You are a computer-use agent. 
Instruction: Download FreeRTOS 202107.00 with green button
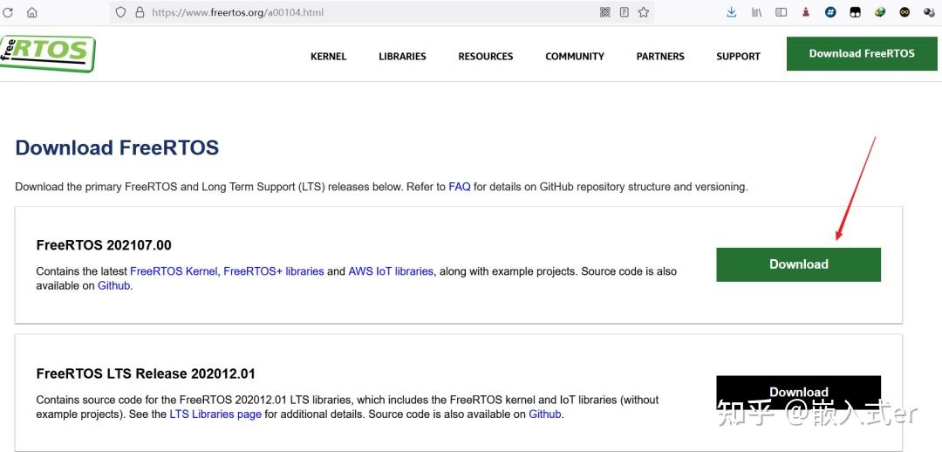click(798, 264)
